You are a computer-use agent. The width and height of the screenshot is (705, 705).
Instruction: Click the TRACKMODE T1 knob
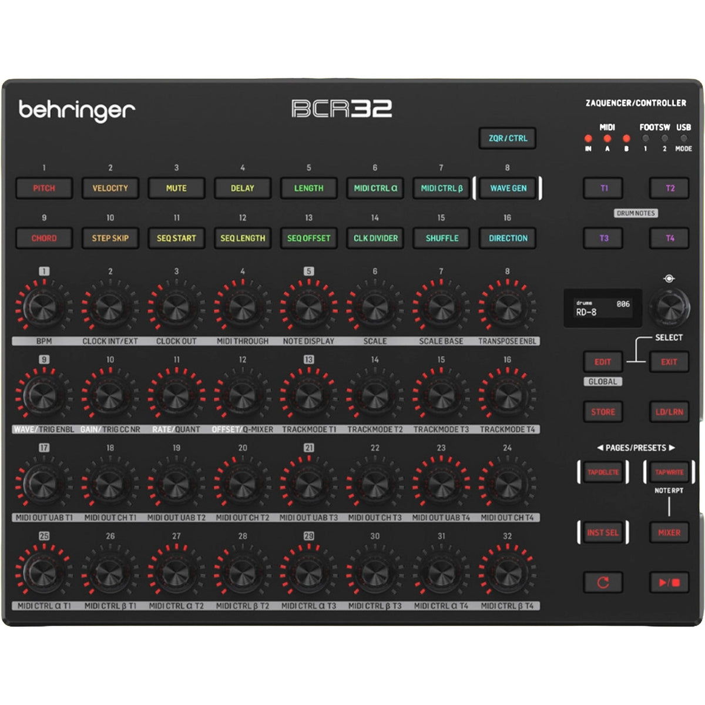pyautogui.click(x=308, y=395)
